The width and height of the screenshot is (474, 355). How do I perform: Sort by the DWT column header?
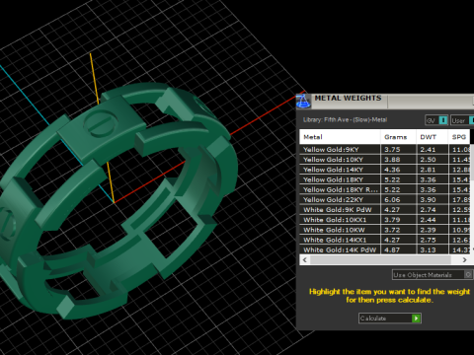tap(432, 137)
